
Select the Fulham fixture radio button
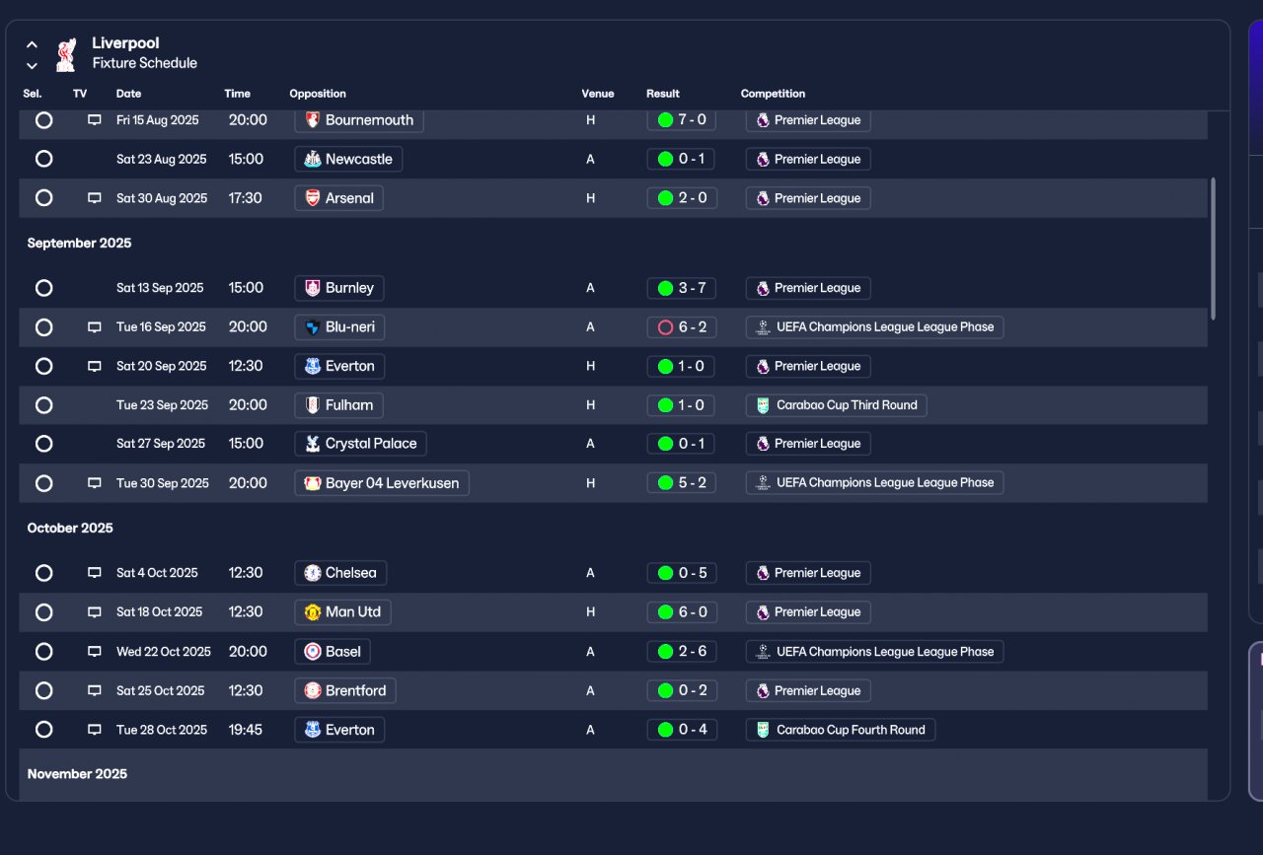pos(43,405)
